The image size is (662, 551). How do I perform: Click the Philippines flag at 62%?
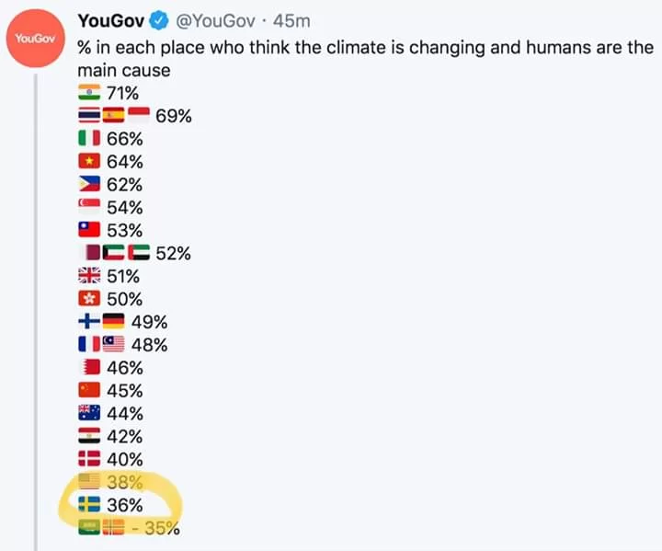(90, 185)
